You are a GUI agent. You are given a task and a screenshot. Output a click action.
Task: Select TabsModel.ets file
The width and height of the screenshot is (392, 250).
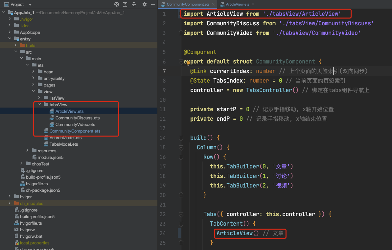pyautogui.click(x=64, y=144)
